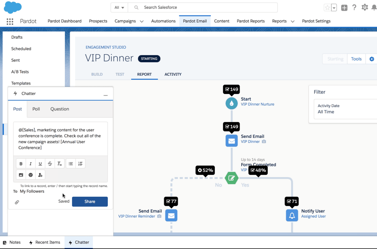The height and width of the screenshot is (249, 377).
Task: Open the Help question mark
Action: pos(354,7)
